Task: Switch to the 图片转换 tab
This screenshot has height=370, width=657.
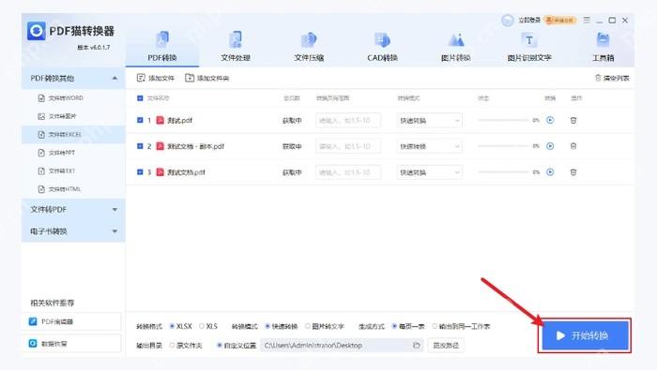Action: click(x=456, y=47)
